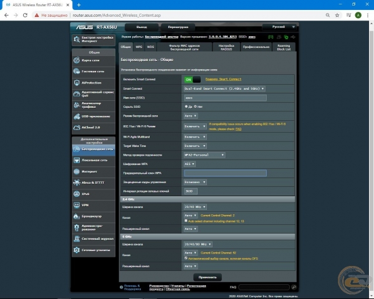374x299 pixels.
Task: Open Quick Internet Setup icon in sidebar
Action: pos(77,39)
